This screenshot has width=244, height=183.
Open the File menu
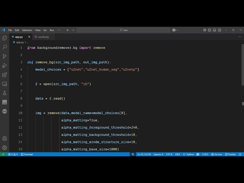[x=10, y=30]
